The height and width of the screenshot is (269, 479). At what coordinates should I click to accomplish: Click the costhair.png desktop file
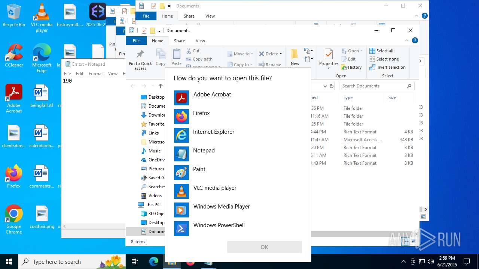pyautogui.click(x=42, y=217)
